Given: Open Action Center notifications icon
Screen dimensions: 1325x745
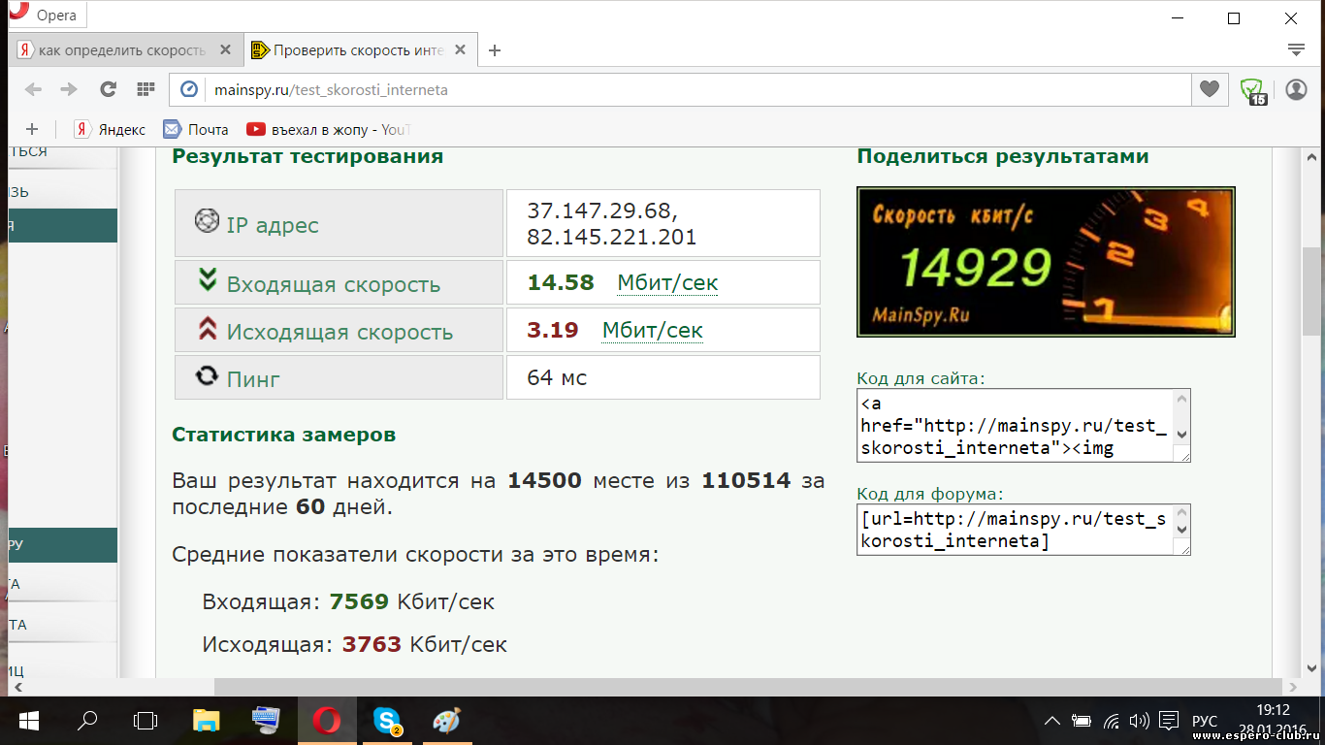Looking at the screenshot, I should (x=1170, y=721).
